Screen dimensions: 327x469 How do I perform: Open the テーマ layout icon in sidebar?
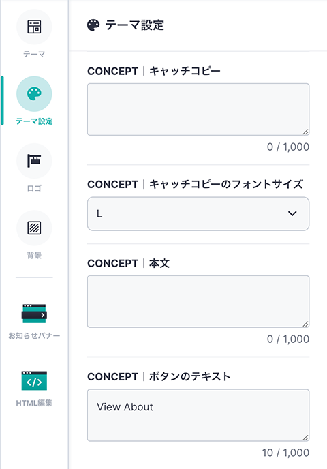(x=34, y=27)
